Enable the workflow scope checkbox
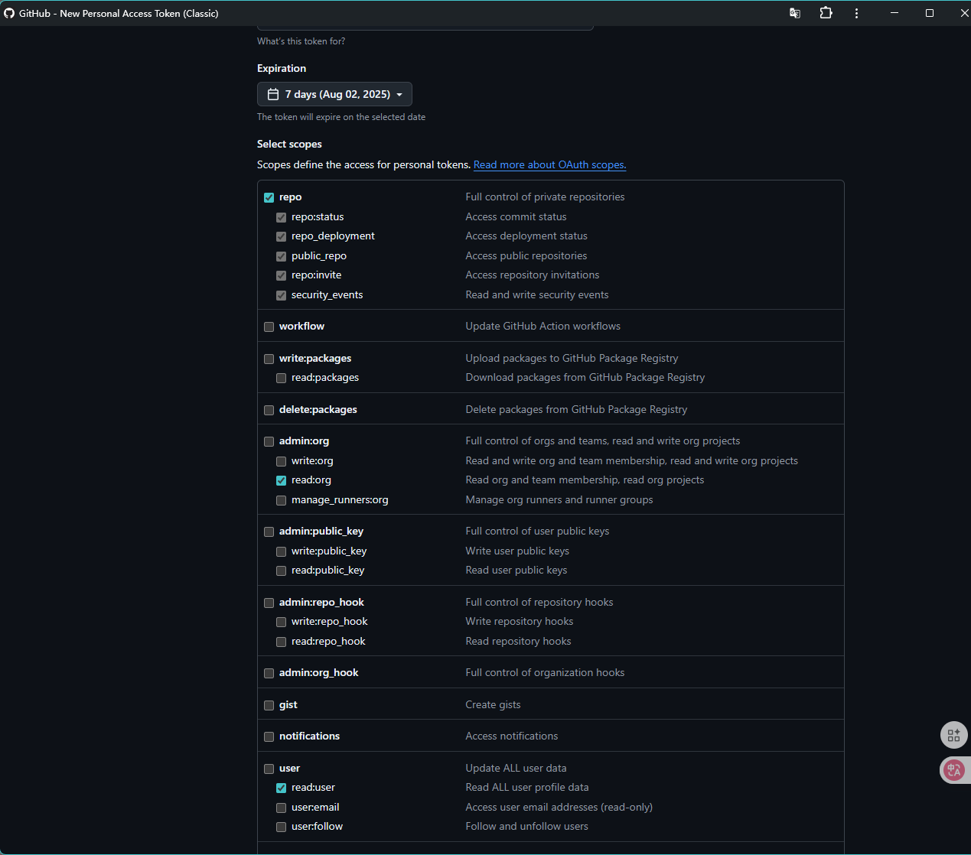Screen dimensions: 971x855 pyautogui.click(x=269, y=327)
